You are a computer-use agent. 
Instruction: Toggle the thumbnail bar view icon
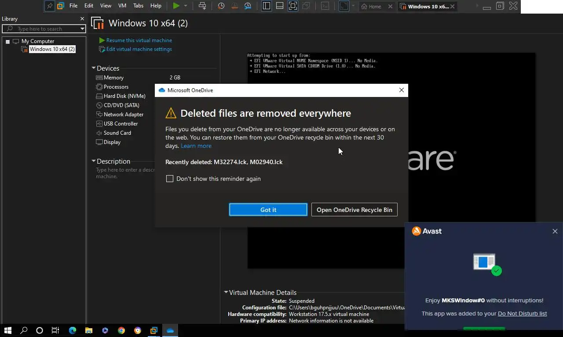[280, 6]
